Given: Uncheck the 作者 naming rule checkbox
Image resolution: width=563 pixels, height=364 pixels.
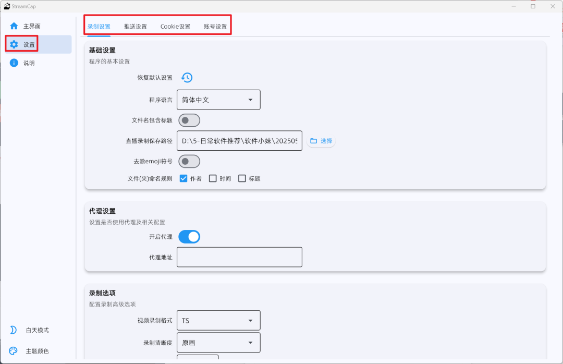Looking at the screenshot, I should point(183,178).
